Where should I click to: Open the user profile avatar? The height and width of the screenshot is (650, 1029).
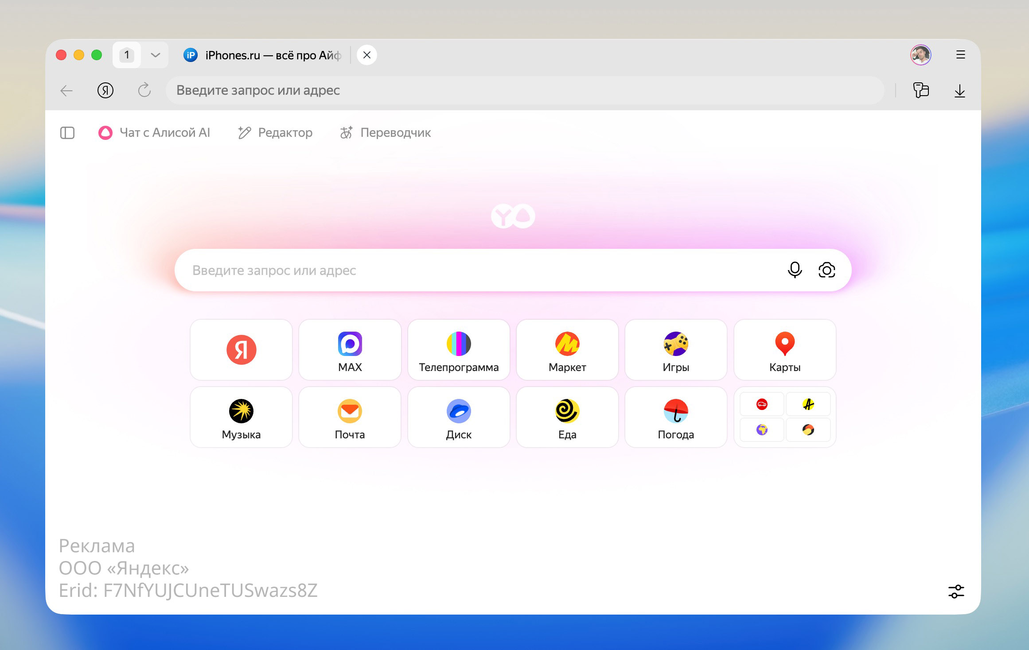click(920, 55)
